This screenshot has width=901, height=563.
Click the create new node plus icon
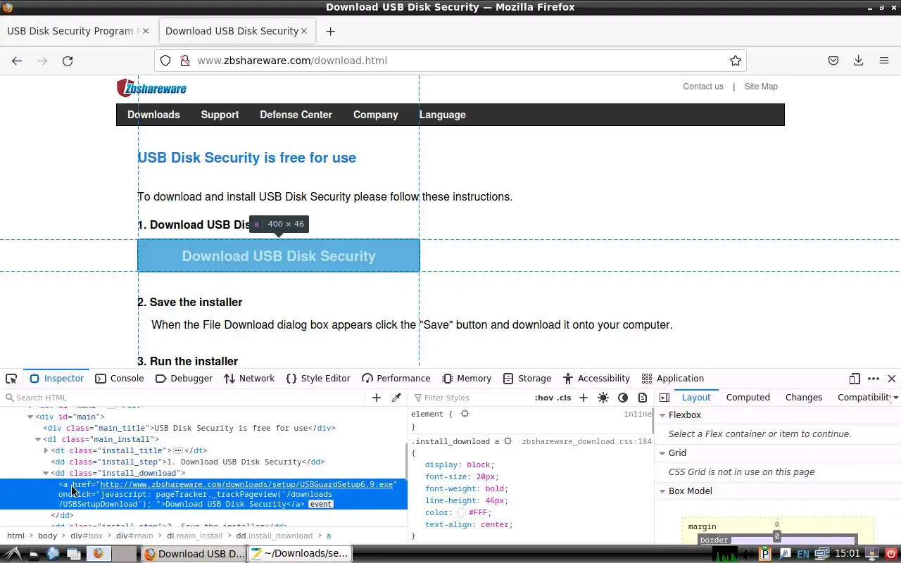(x=377, y=398)
